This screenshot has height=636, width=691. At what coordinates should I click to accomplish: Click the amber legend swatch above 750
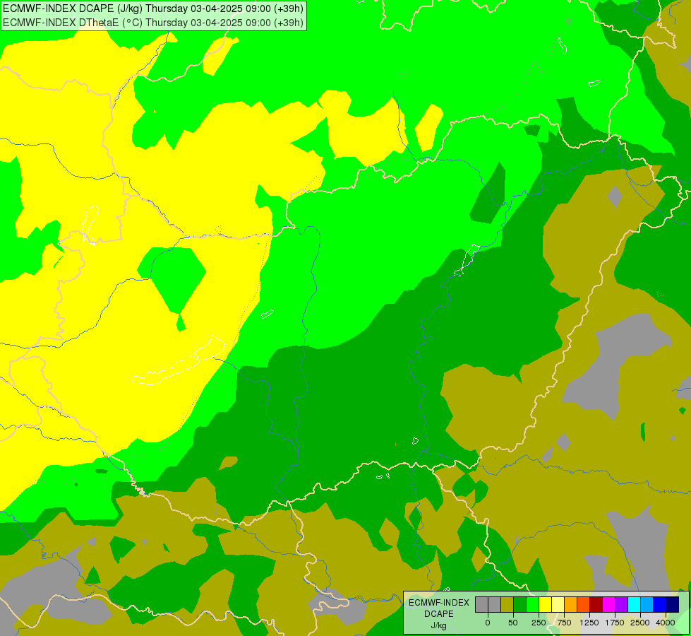point(571,605)
